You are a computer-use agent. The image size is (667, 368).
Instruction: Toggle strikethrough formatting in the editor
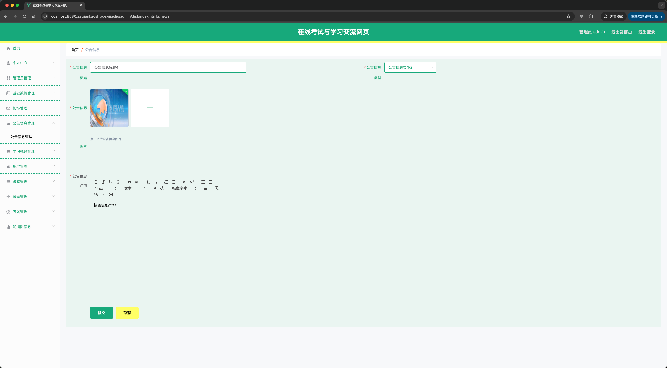point(118,182)
